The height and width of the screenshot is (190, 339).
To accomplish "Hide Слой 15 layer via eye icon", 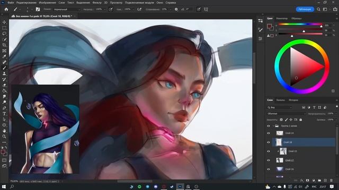I will coord(269,151).
